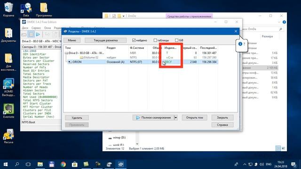
Task: Open the Windows Start menu
Action: tap(6, 164)
